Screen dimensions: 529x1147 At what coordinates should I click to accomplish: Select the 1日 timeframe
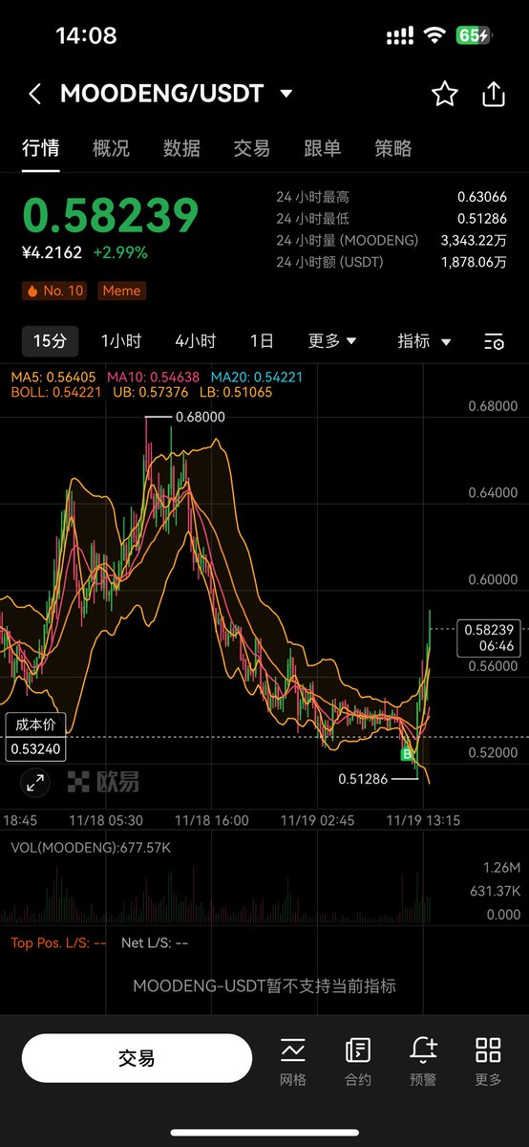point(262,341)
